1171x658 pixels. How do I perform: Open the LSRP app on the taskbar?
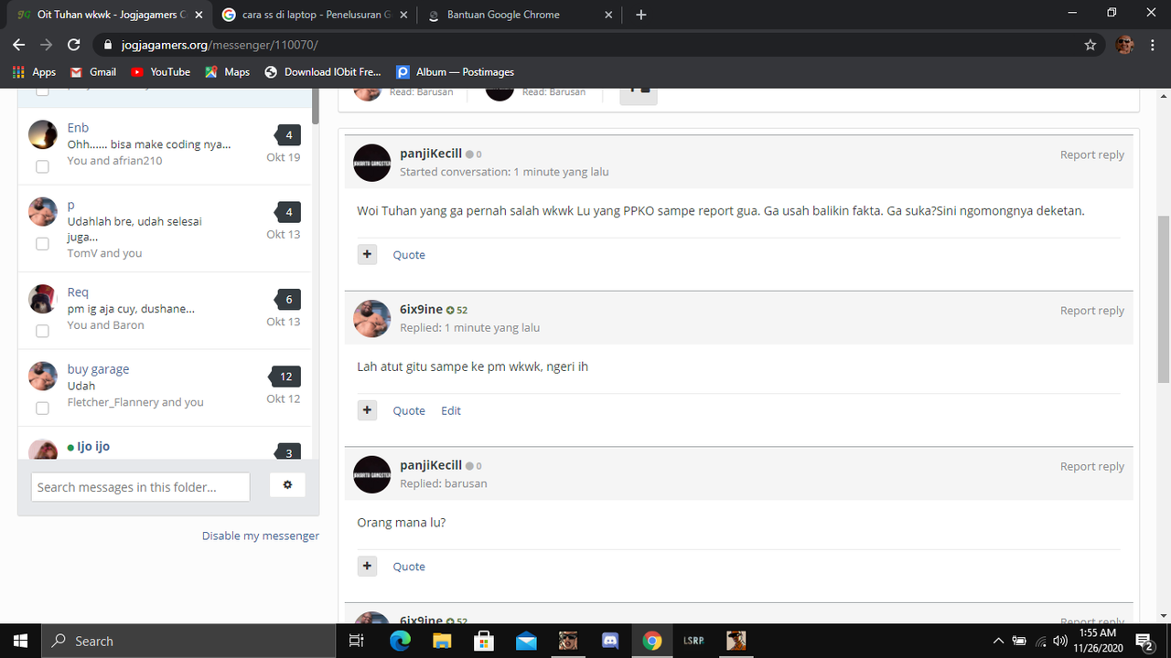[693, 641]
